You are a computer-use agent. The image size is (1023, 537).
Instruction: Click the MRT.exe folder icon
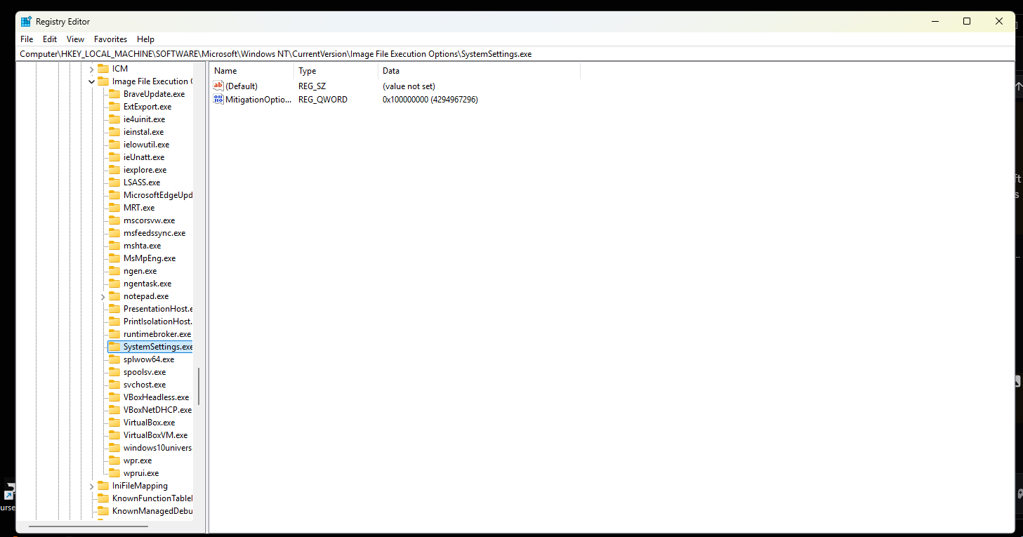point(114,208)
